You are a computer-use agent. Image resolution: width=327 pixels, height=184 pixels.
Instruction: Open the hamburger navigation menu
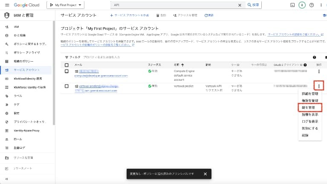(x=6, y=5)
